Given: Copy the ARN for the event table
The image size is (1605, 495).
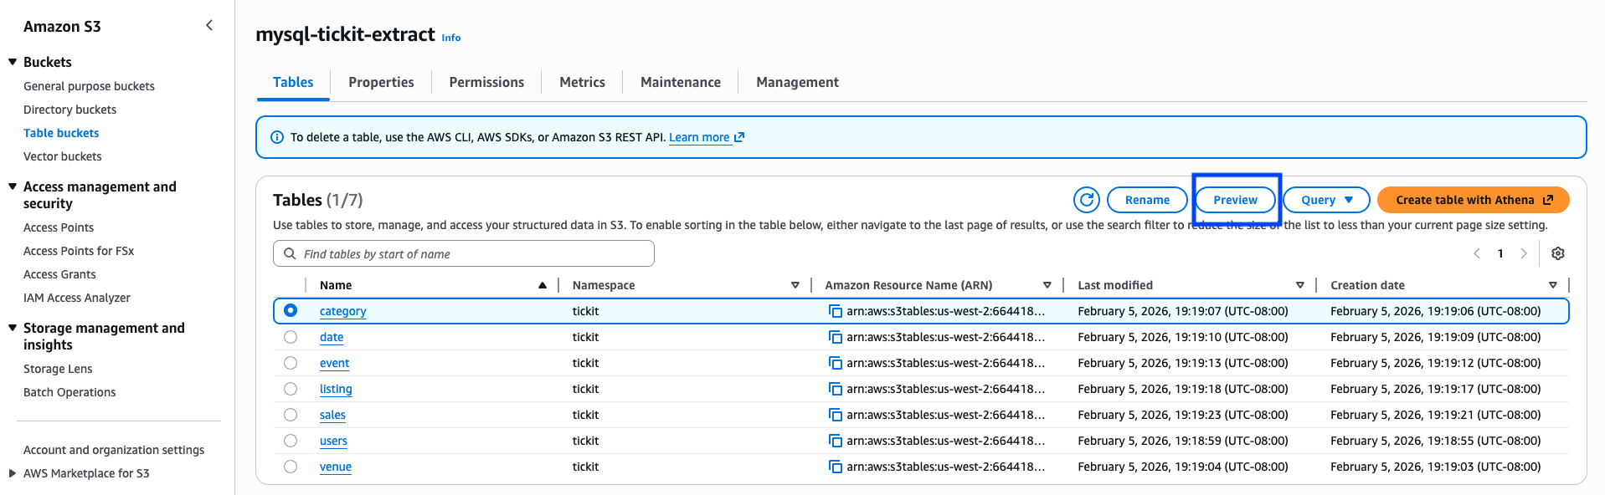Looking at the screenshot, I should click(835, 363).
